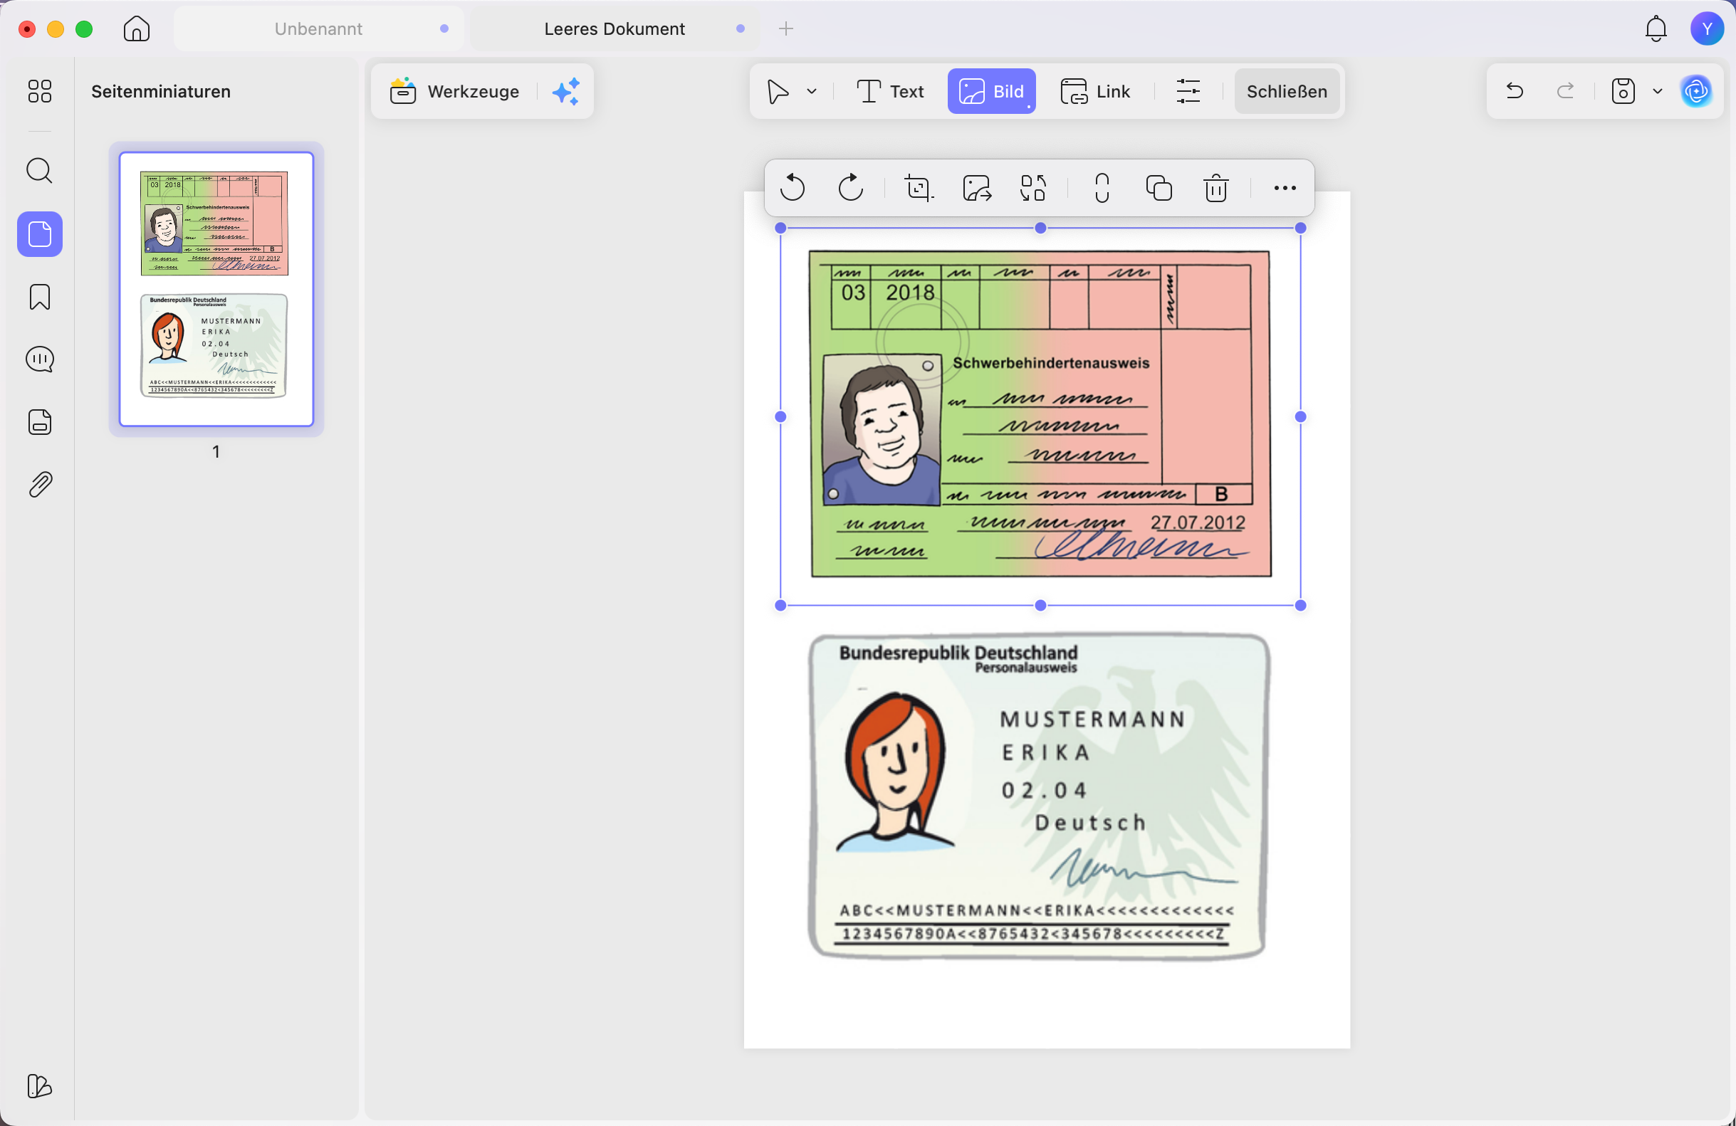Redo the last action
1736x1126 pixels.
(1564, 91)
